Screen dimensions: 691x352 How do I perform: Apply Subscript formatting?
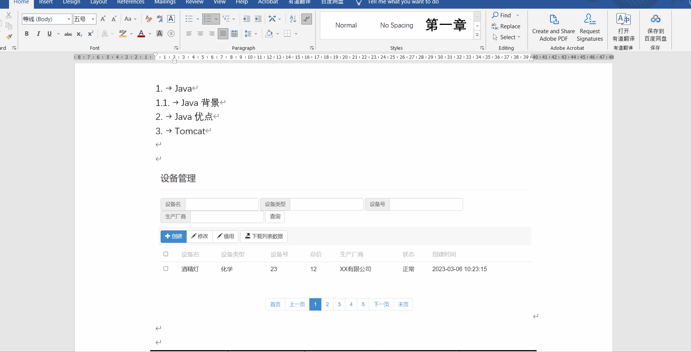tap(79, 34)
